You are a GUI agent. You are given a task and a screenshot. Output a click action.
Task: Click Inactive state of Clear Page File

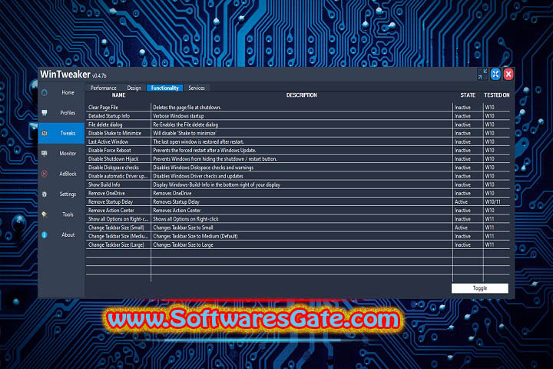click(462, 108)
